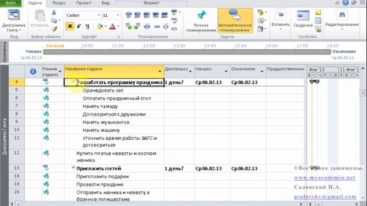Mark task 100% complete
Image resolution: width=367 pixels, height=206 pixels.
coord(165,15)
